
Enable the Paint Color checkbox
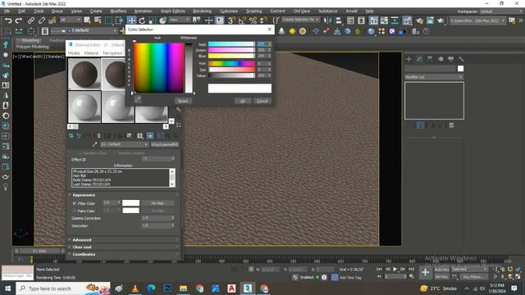point(75,211)
